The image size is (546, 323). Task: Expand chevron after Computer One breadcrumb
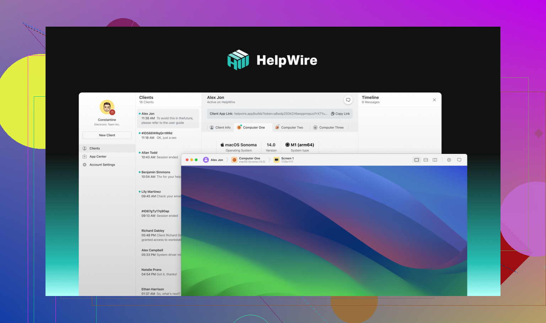[x=269, y=160]
